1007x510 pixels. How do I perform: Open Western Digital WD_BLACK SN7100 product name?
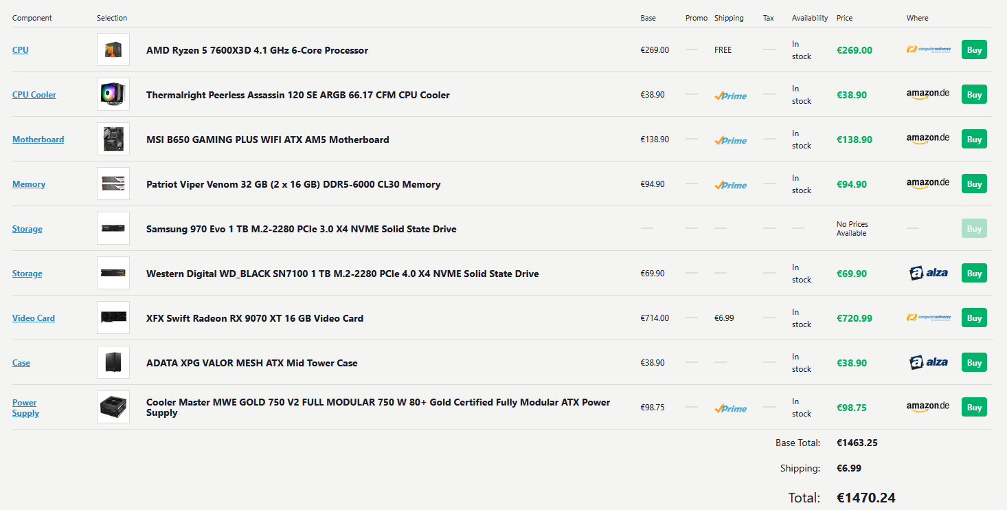click(343, 274)
